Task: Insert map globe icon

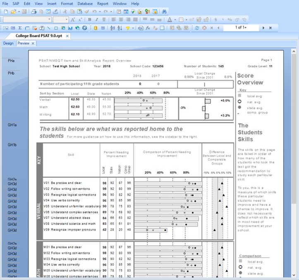Action: point(77,28)
